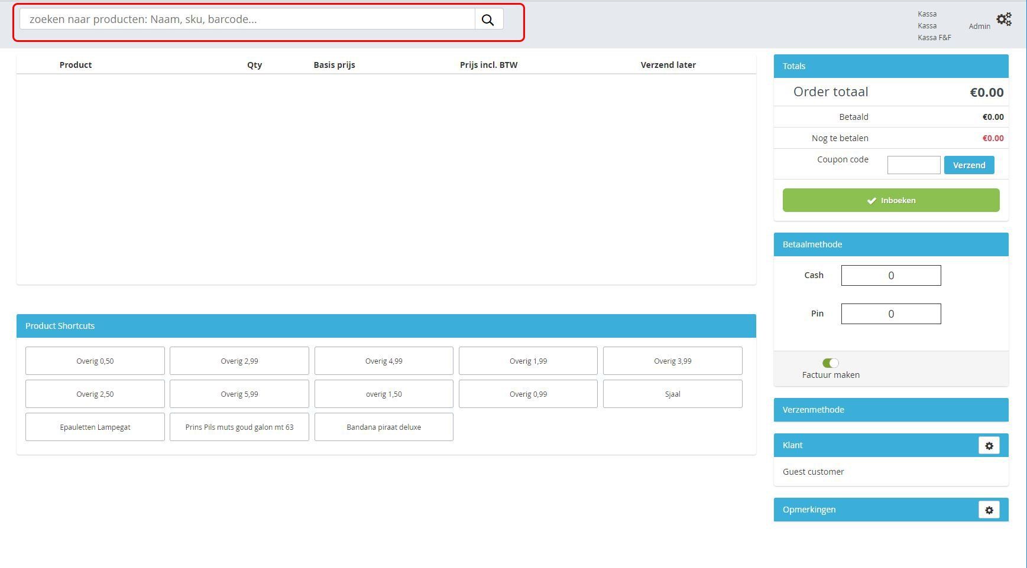This screenshot has width=1027, height=568.
Task: Expand the Verzenmethode panel header
Action: (890, 410)
